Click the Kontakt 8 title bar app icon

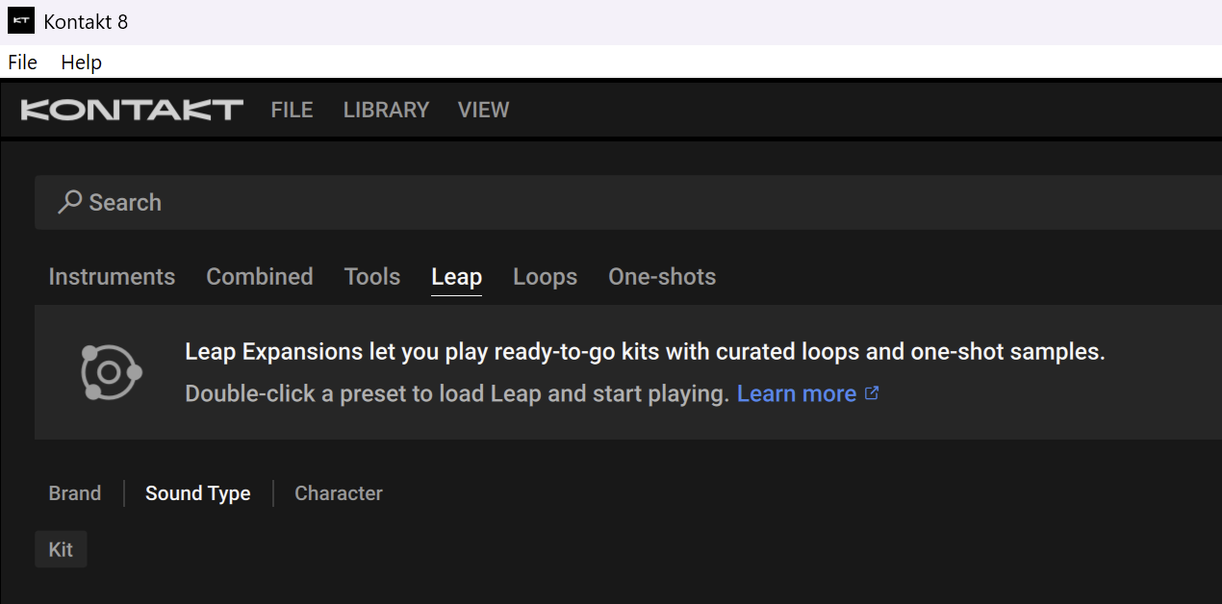(20, 20)
